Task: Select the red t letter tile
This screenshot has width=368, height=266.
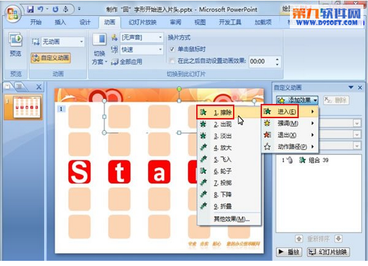Action: click(119, 172)
